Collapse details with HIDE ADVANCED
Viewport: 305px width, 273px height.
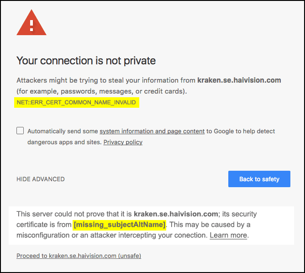[x=41, y=179]
